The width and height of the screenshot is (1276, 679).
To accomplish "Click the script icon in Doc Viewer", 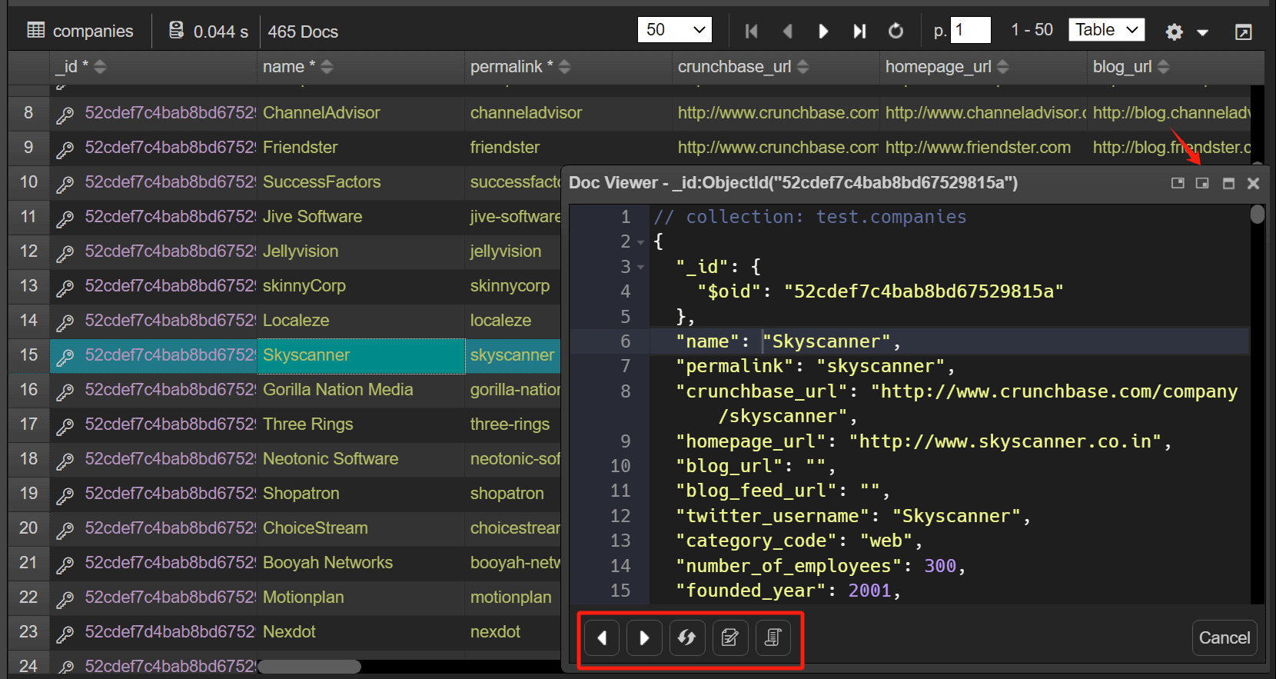I will pyautogui.click(x=773, y=637).
